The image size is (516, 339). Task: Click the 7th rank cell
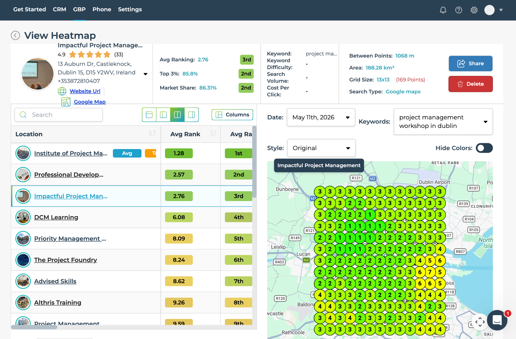click(x=239, y=281)
